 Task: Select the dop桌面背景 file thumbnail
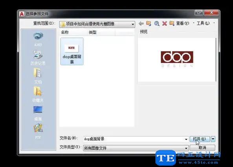[x=72, y=51]
